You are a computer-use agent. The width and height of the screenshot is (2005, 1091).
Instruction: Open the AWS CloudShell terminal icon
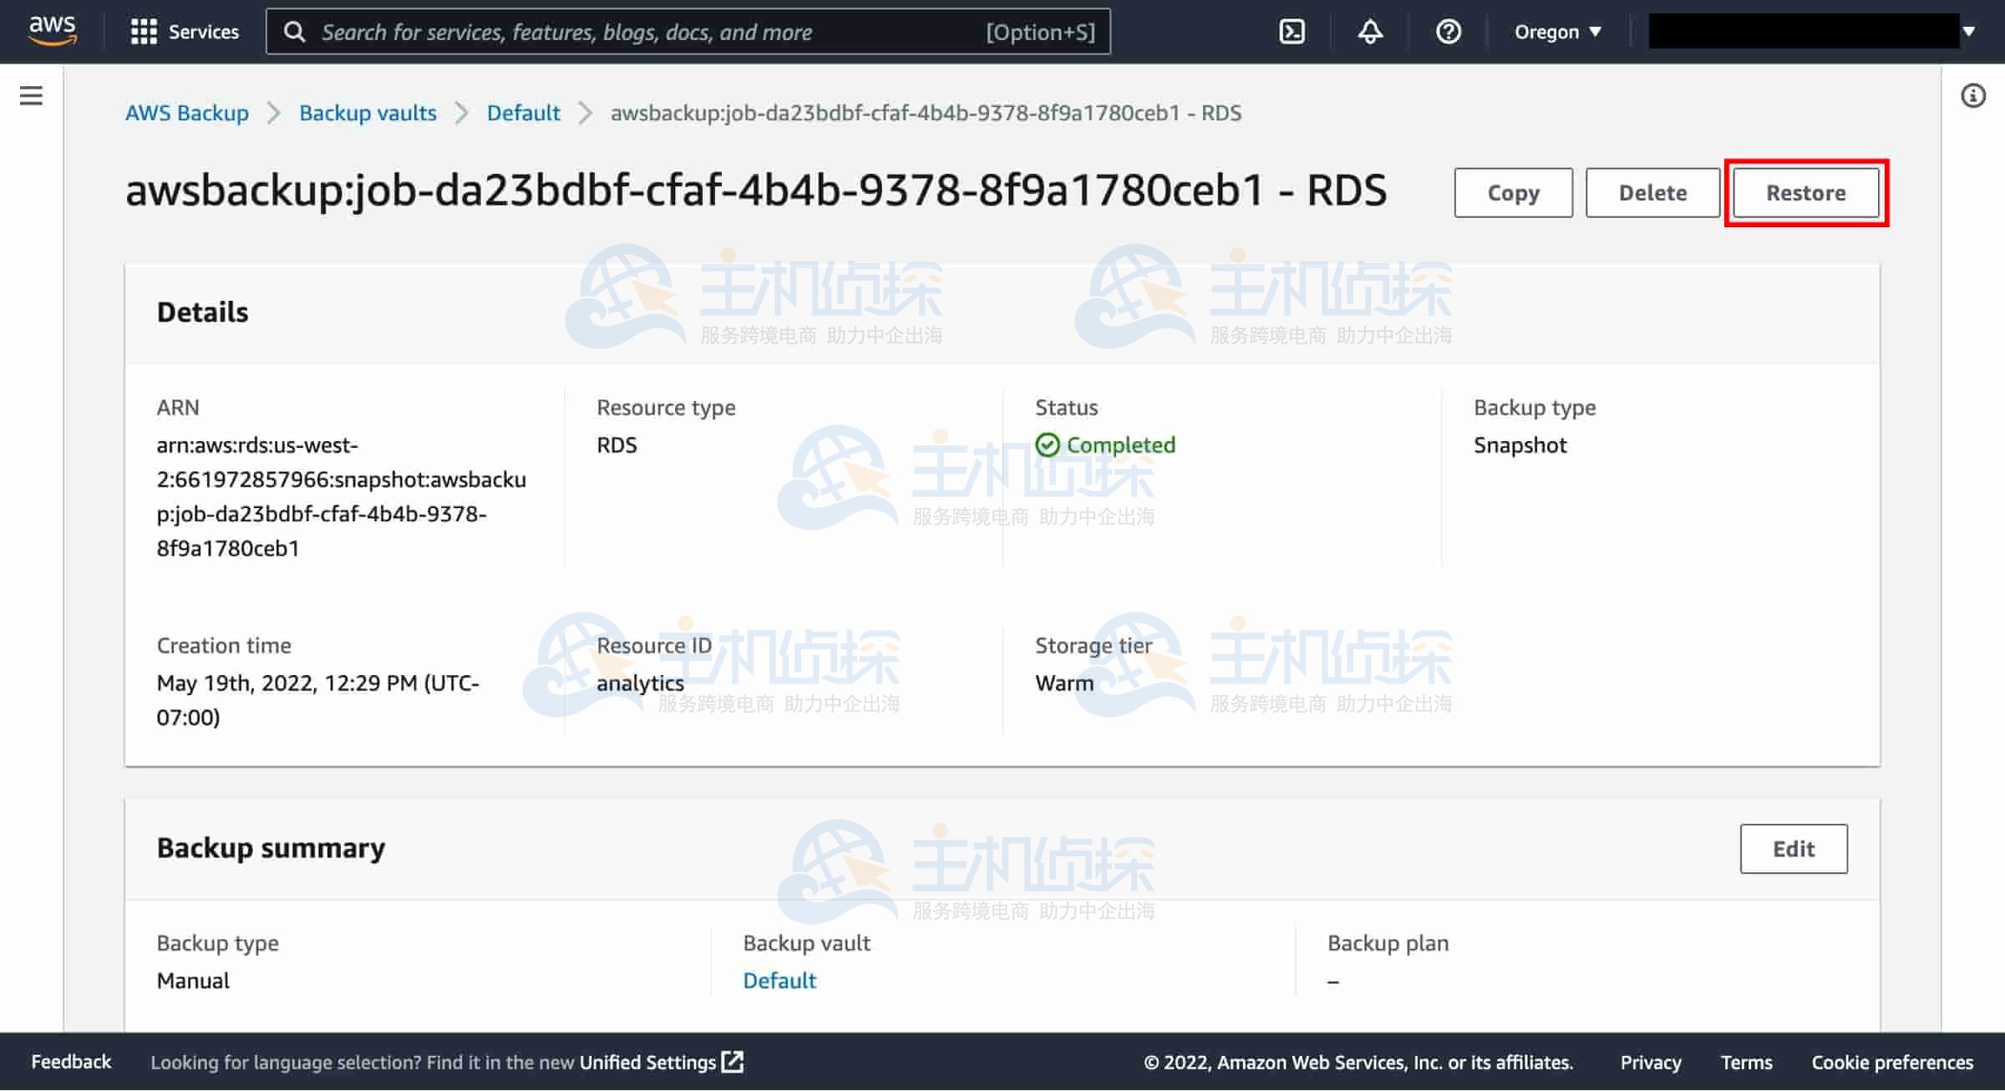pyautogui.click(x=1292, y=31)
